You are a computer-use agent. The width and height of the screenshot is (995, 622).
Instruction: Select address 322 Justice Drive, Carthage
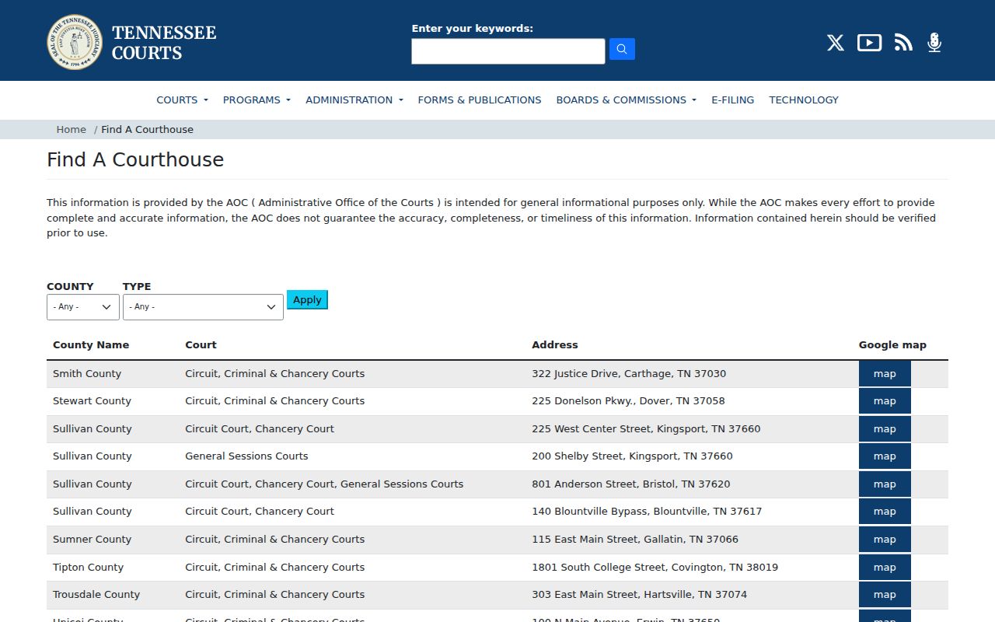coord(629,373)
